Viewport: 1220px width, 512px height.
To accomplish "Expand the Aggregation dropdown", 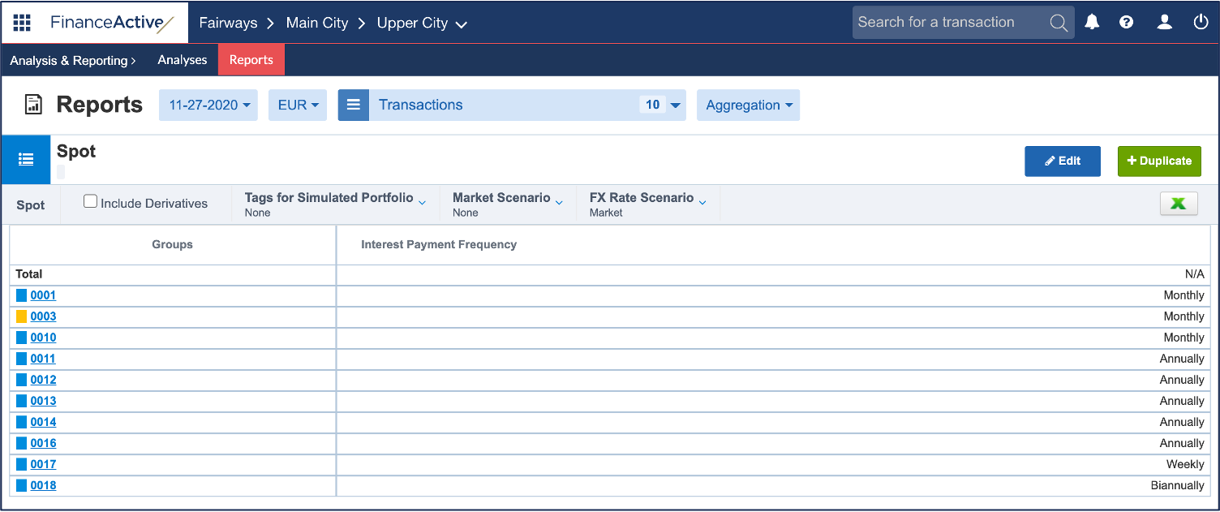I will (x=748, y=105).
